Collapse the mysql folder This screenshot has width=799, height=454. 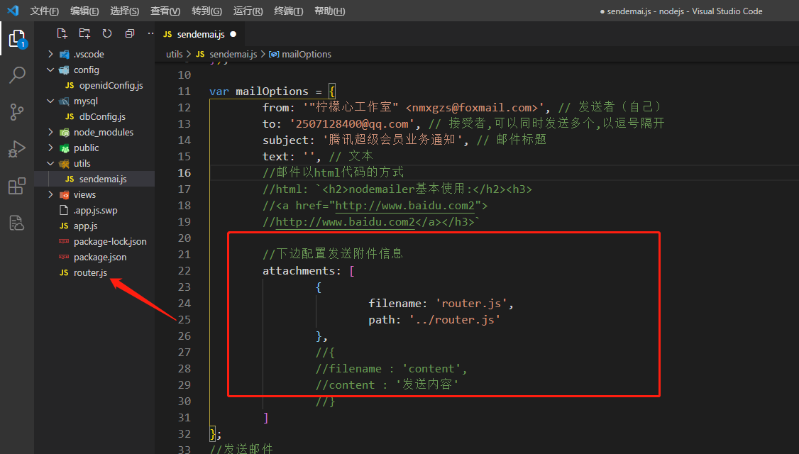coord(50,101)
